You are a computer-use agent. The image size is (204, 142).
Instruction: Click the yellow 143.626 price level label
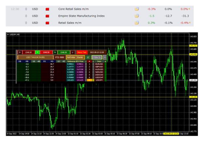click(x=194, y=54)
